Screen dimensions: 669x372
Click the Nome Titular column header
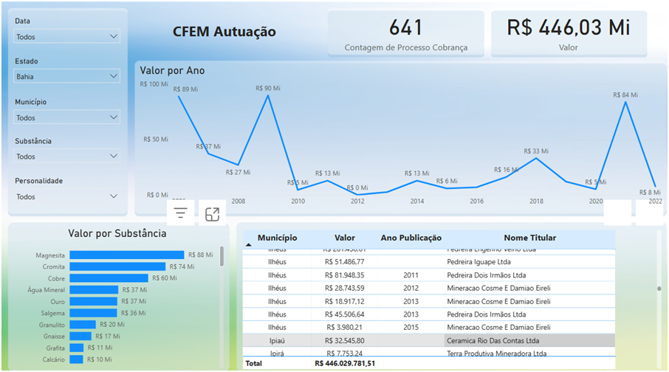(x=529, y=238)
